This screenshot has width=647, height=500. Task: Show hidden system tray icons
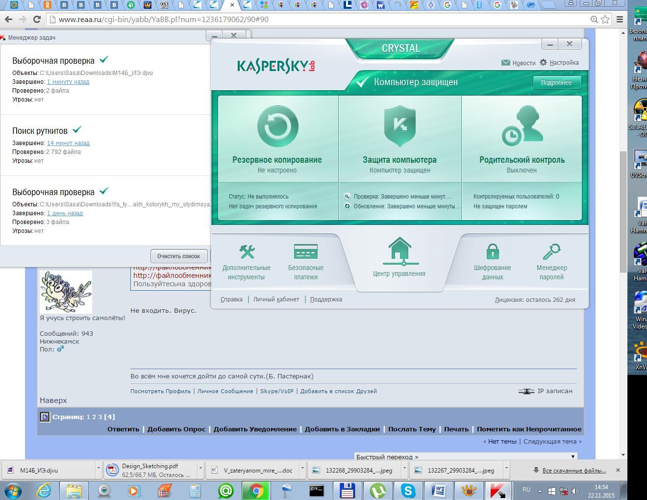tap(540, 491)
